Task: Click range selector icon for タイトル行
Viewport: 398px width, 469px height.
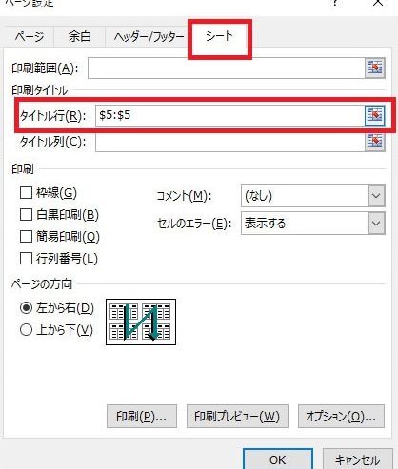Action: (x=375, y=115)
